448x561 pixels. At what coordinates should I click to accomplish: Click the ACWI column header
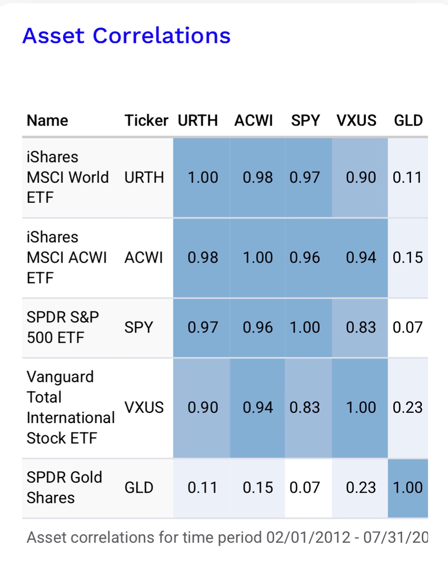coord(254,121)
